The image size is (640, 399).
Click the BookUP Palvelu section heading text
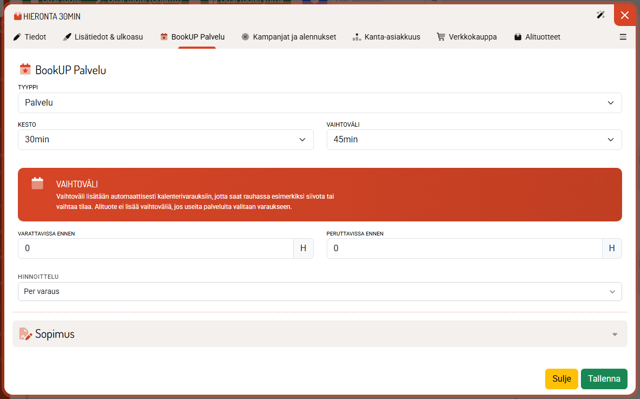click(x=70, y=70)
